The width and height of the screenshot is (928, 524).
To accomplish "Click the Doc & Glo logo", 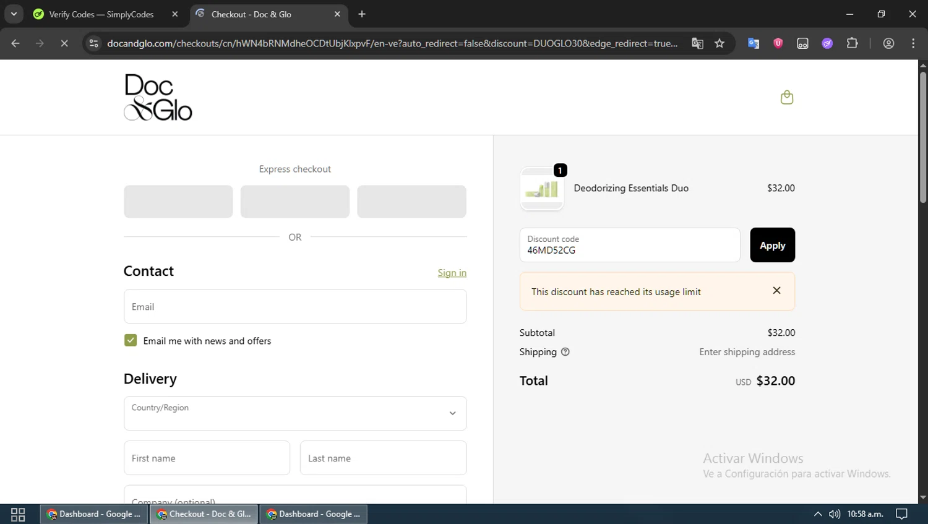I will pos(158,97).
